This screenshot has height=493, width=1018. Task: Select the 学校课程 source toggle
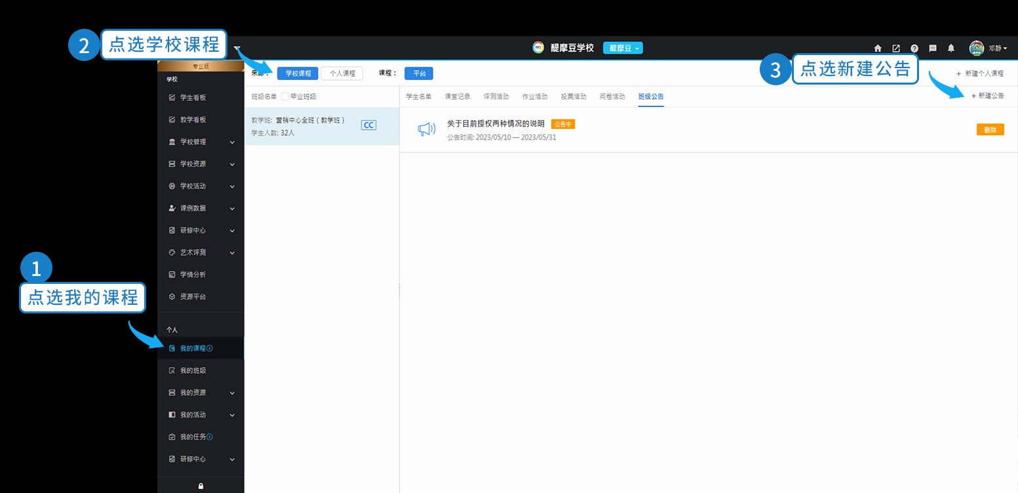tap(298, 73)
